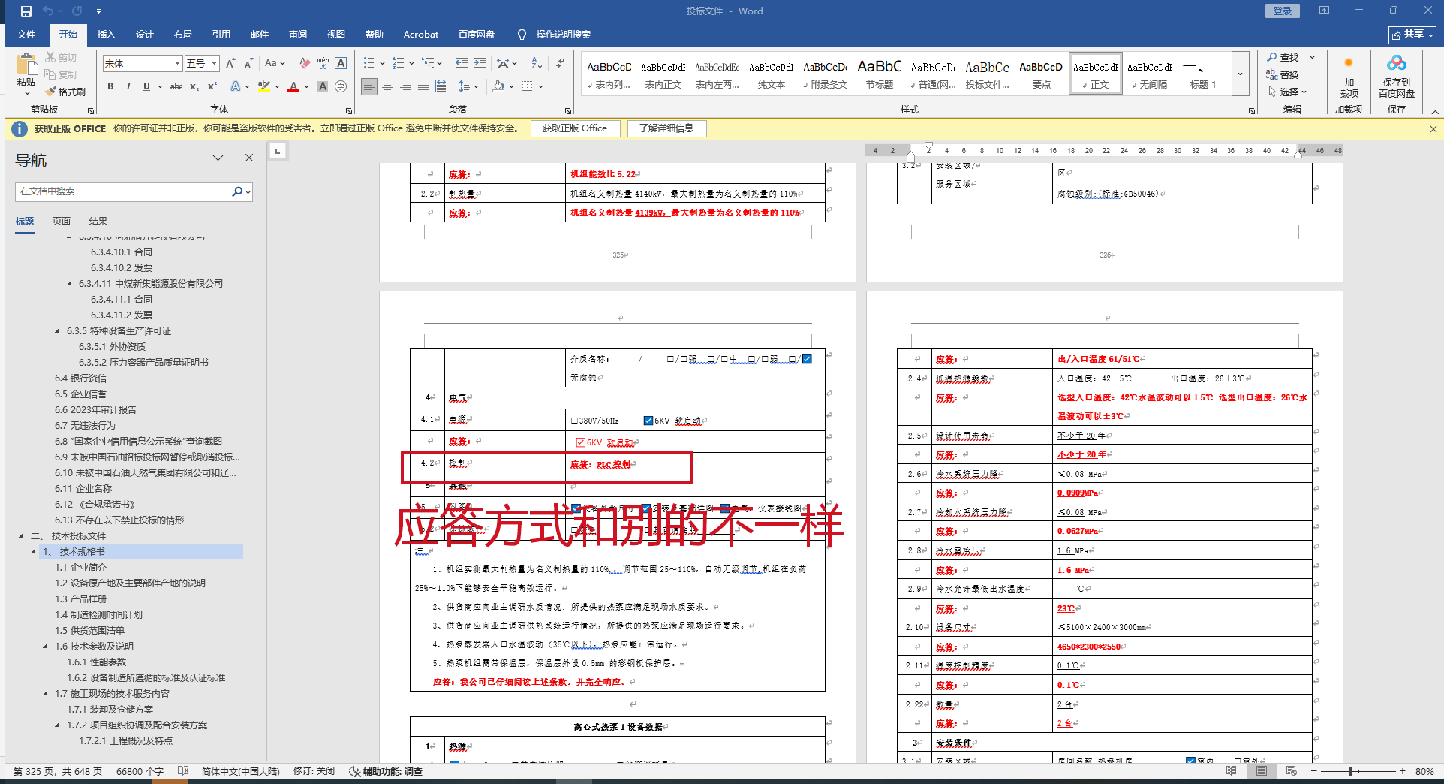Apply bold formatting

click(110, 86)
